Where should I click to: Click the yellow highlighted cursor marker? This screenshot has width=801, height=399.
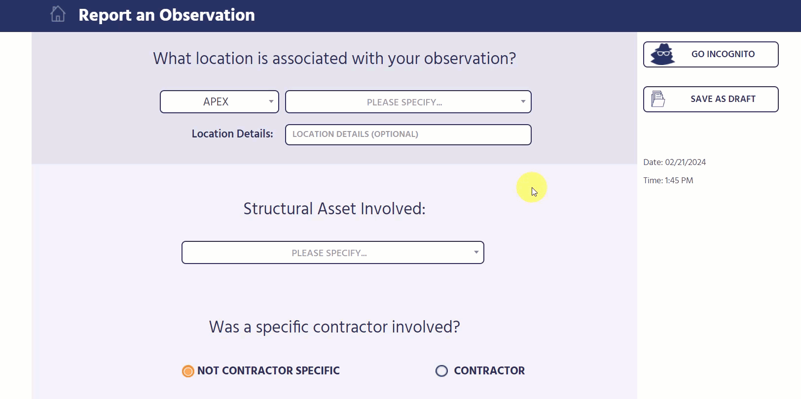pos(531,187)
